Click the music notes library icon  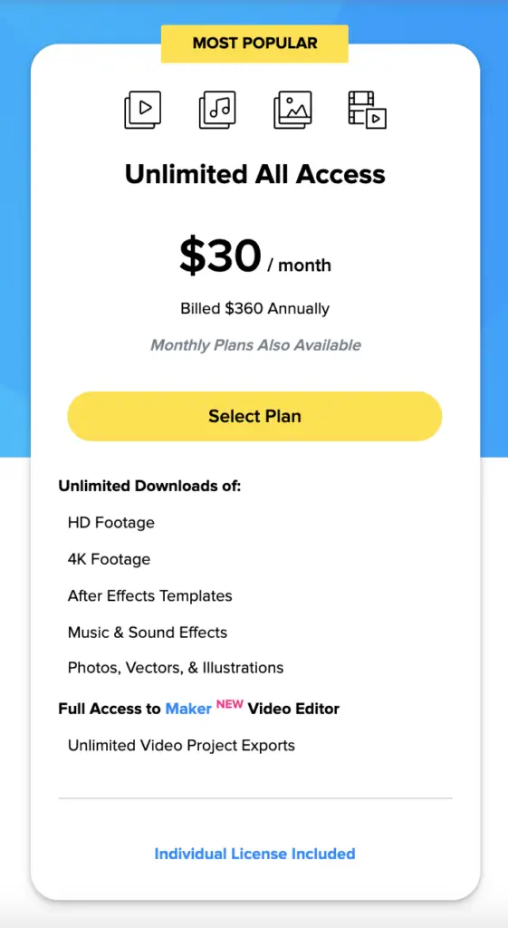click(x=217, y=110)
